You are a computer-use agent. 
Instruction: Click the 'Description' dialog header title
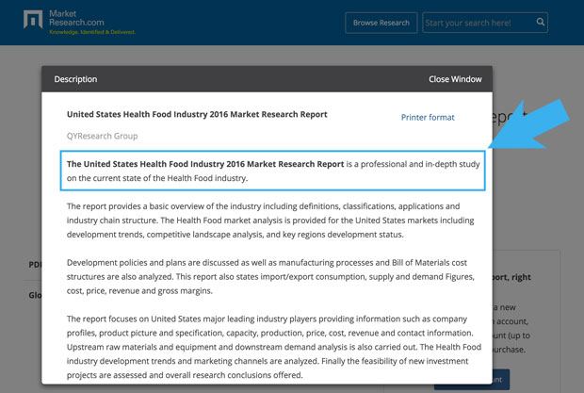pyautogui.click(x=75, y=79)
